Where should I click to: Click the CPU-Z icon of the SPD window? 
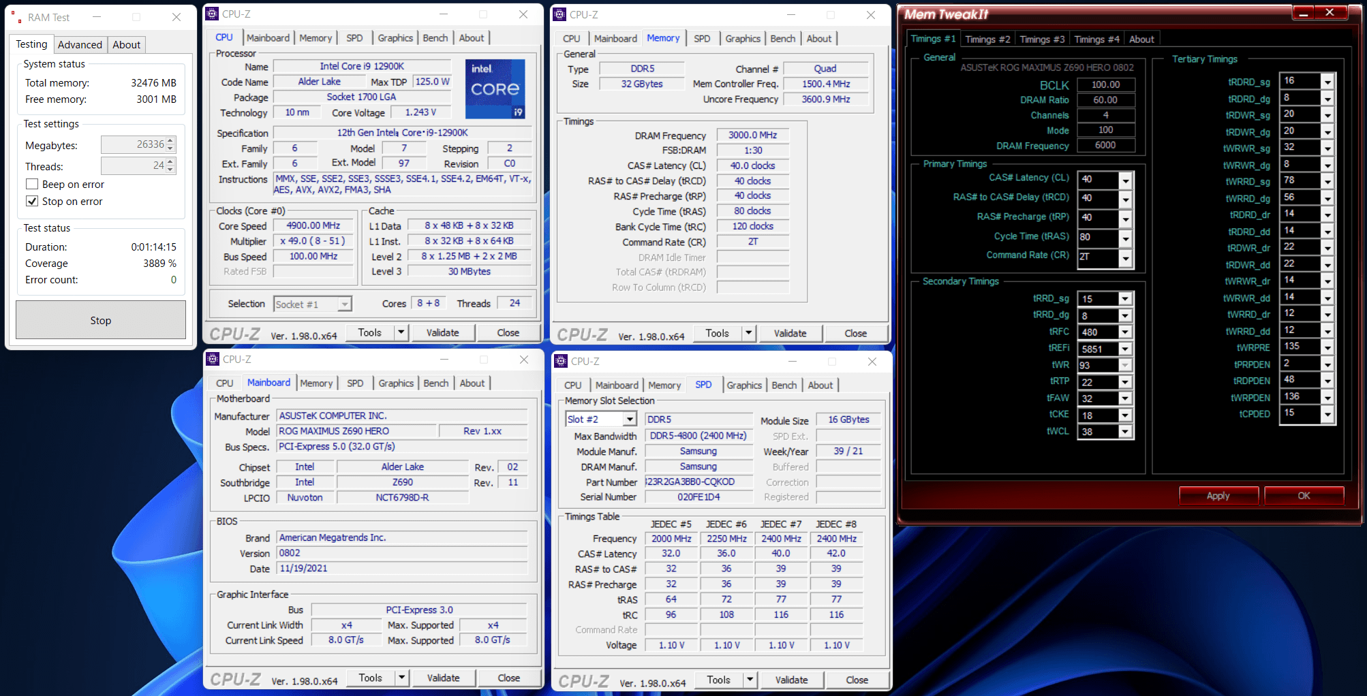pos(561,361)
